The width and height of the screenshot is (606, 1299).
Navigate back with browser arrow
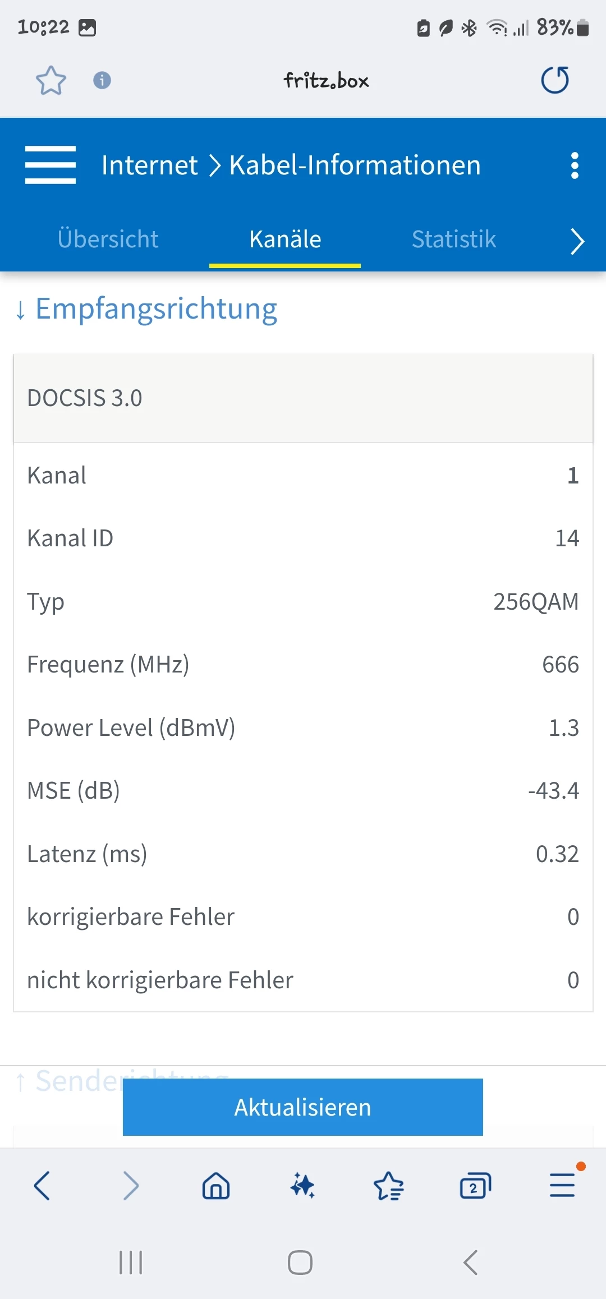point(42,1186)
